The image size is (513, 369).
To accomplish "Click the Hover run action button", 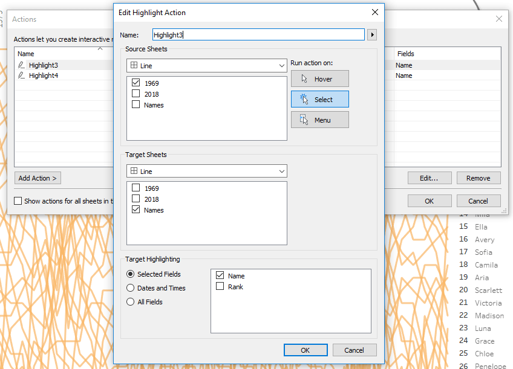I will [319, 79].
